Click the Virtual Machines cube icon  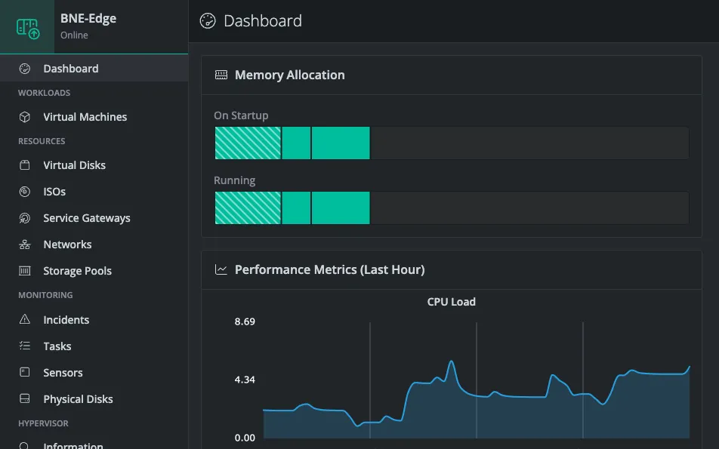[25, 117]
